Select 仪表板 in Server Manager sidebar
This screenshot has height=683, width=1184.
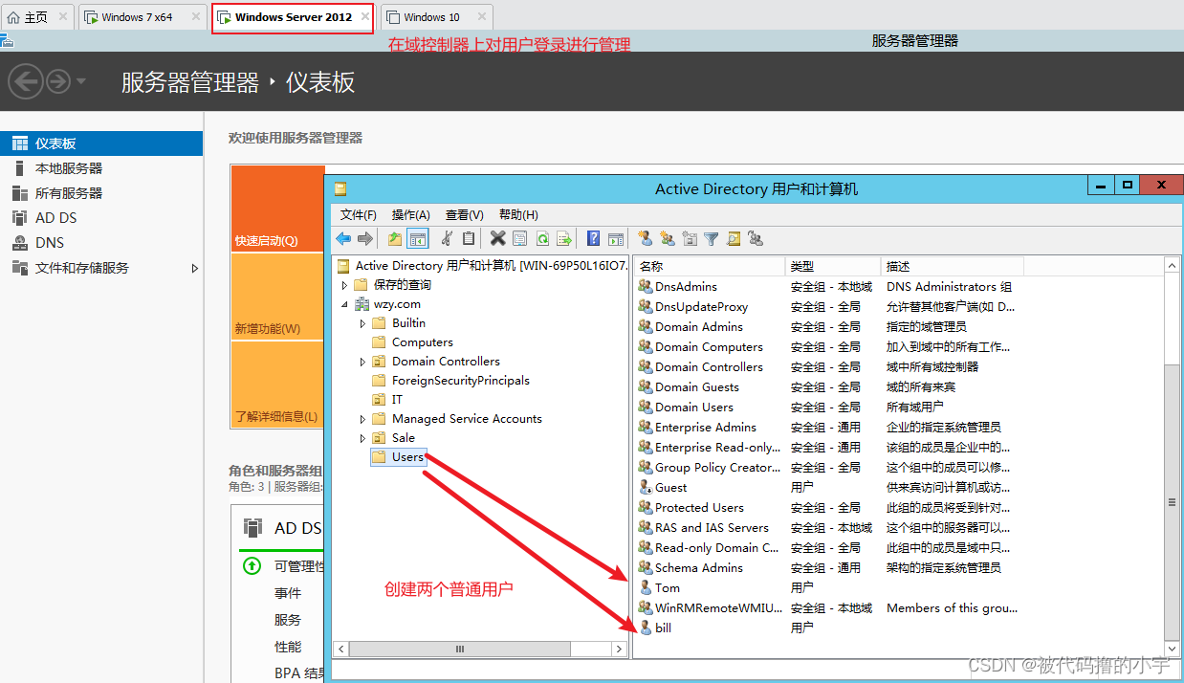[x=101, y=143]
